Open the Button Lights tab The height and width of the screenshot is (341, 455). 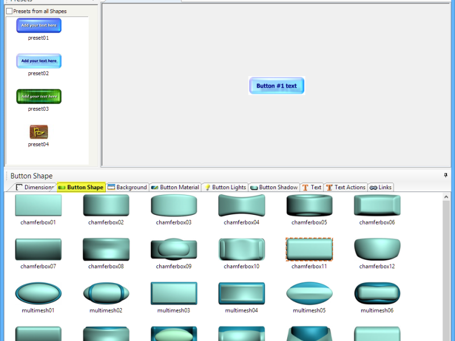click(225, 188)
